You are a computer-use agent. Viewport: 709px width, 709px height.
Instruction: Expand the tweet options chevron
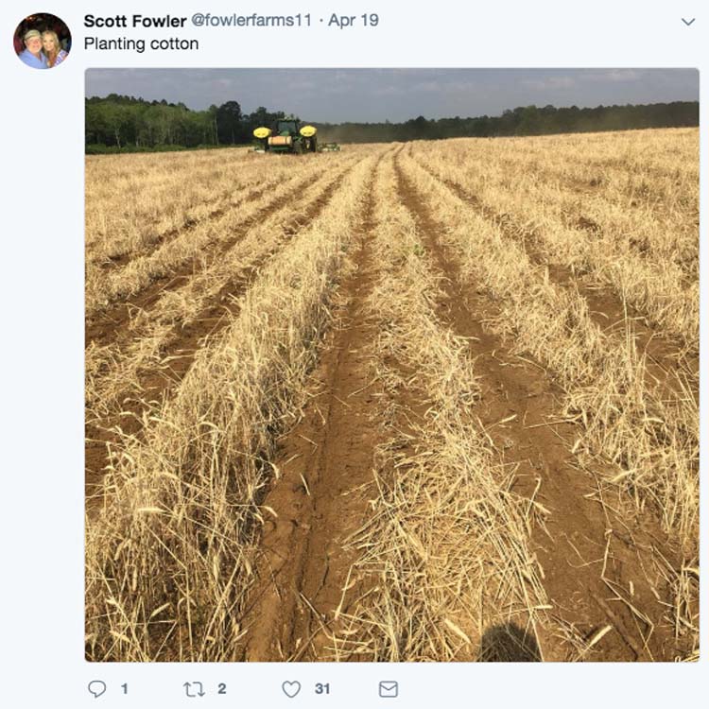coord(688,22)
